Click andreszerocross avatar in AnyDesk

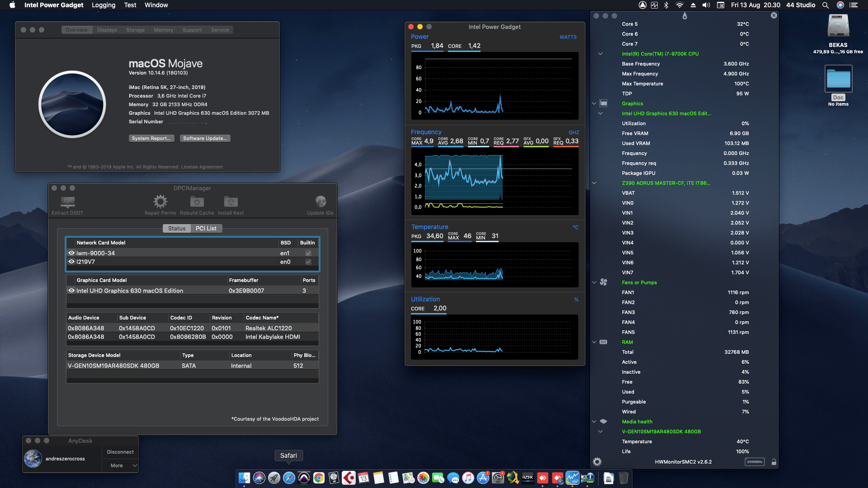33,459
